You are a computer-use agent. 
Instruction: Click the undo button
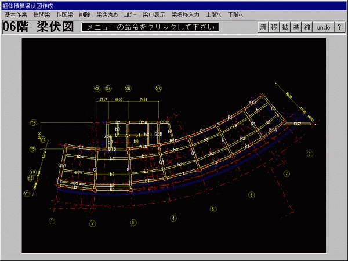324,27
